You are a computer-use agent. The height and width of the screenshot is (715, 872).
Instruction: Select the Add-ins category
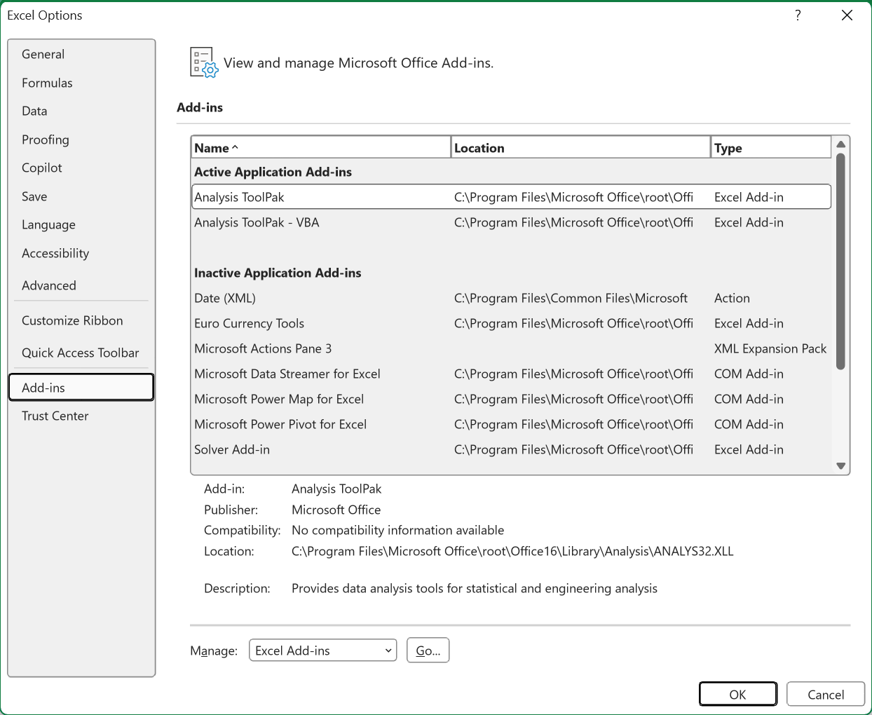[81, 388]
